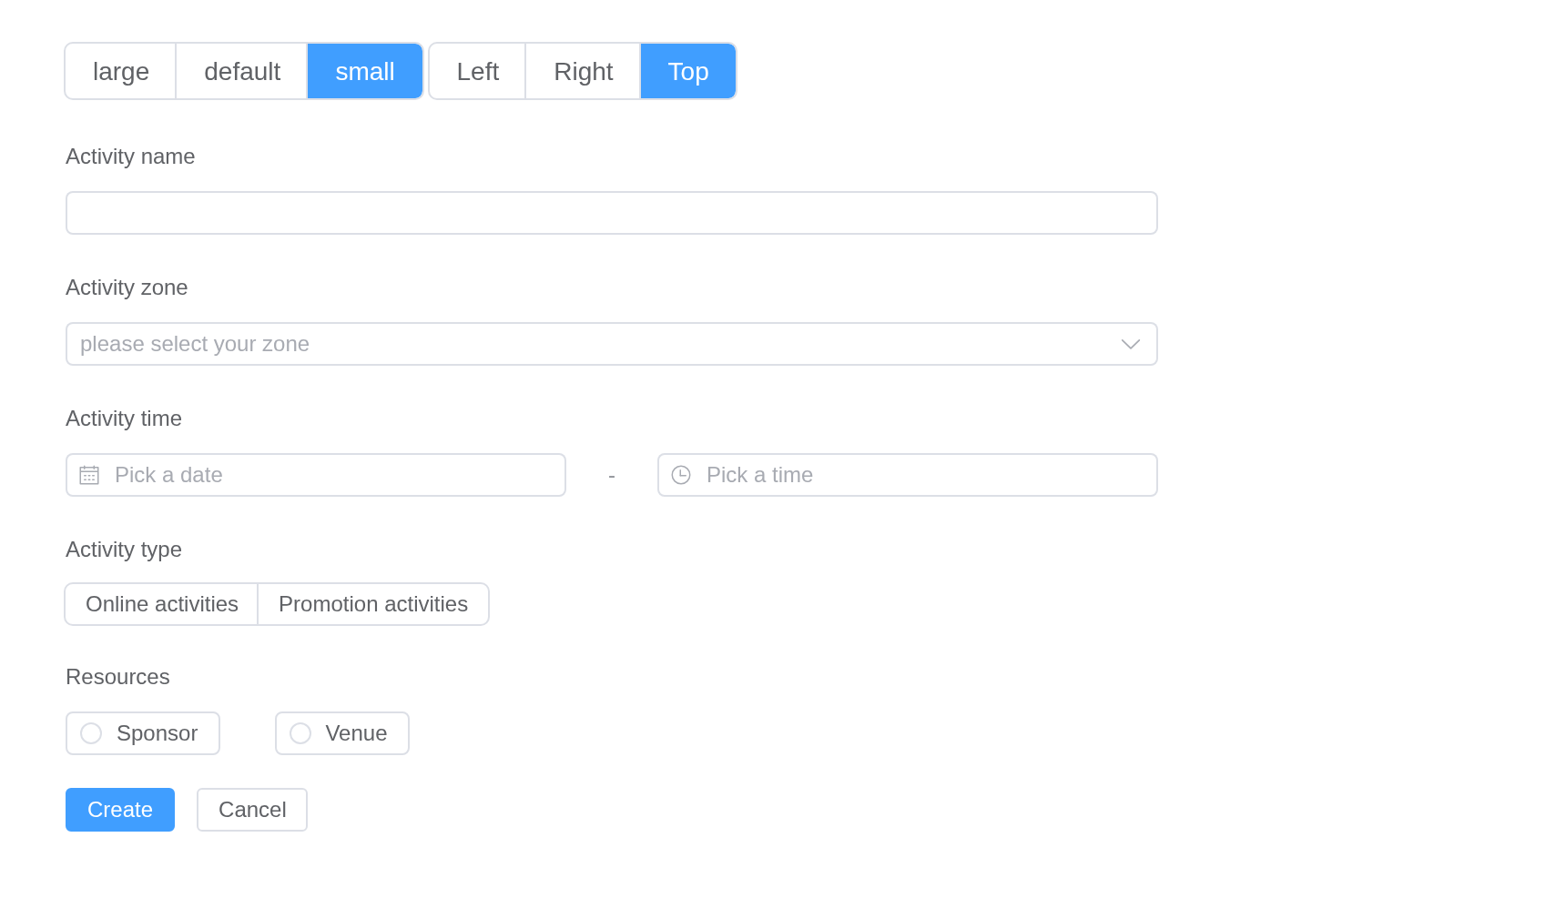The width and height of the screenshot is (1566, 908).
Task: Click the Activity type label
Action: pos(124,550)
